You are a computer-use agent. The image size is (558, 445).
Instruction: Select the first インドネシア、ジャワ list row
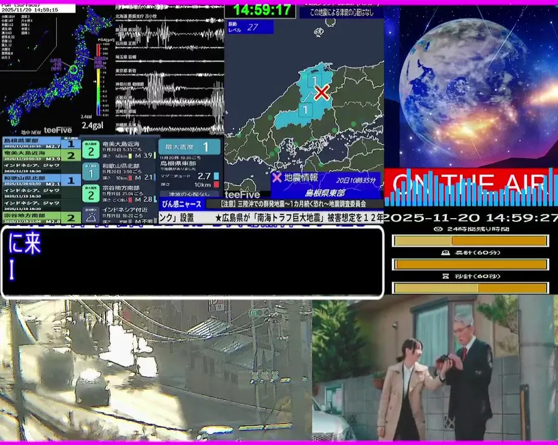pos(41,167)
